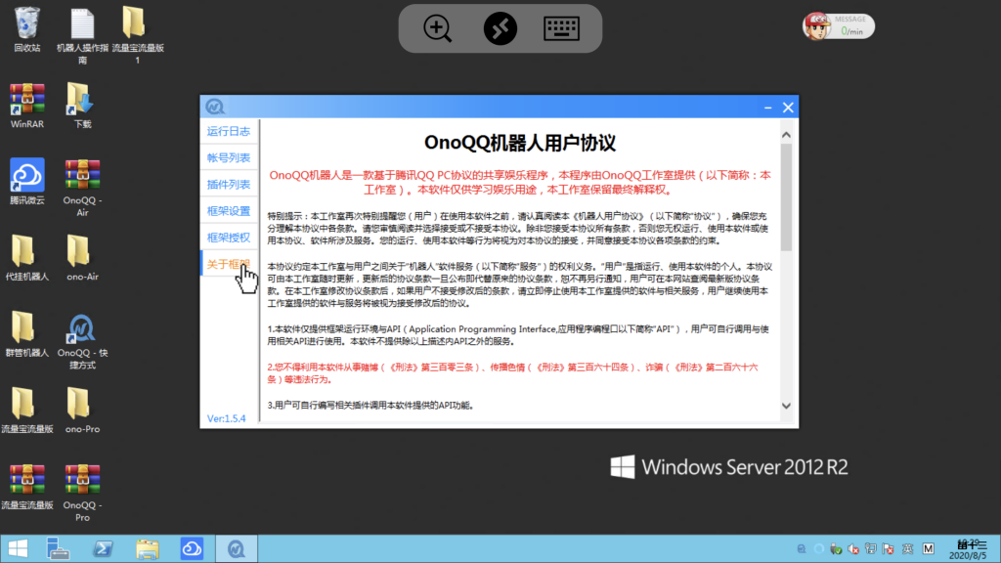The height and width of the screenshot is (563, 1001).
Task: Select the 关于框架 tab
Action: pos(229,264)
